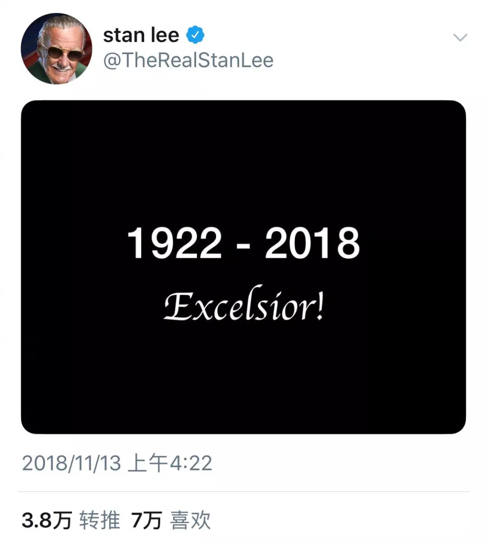Open the round profile avatar picture

pyautogui.click(x=56, y=49)
